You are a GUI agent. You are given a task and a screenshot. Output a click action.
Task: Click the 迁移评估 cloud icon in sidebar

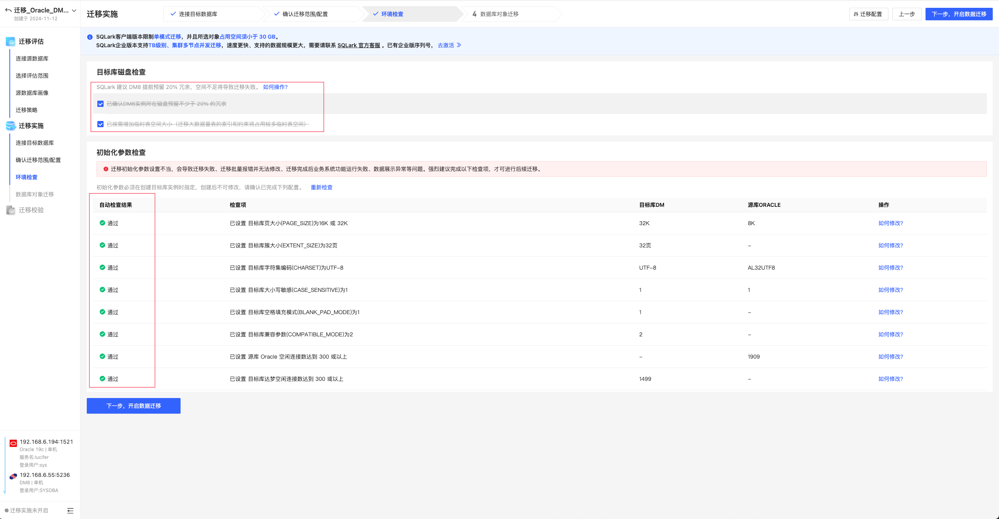(10, 41)
